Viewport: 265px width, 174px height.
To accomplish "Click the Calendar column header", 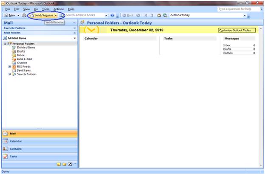I will pyautogui.click(x=120, y=39).
